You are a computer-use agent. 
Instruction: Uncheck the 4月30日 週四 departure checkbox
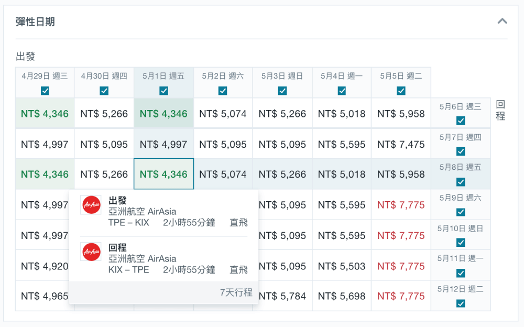pyautogui.click(x=104, y=91)
